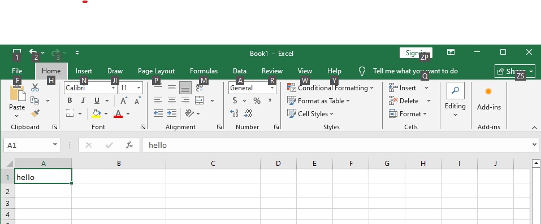The image size is (541, 224).
Task: Apply Percent Style format
Action: 257,100
